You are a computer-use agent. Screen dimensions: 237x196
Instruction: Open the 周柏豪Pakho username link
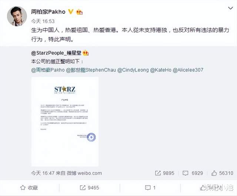[48, 11]
